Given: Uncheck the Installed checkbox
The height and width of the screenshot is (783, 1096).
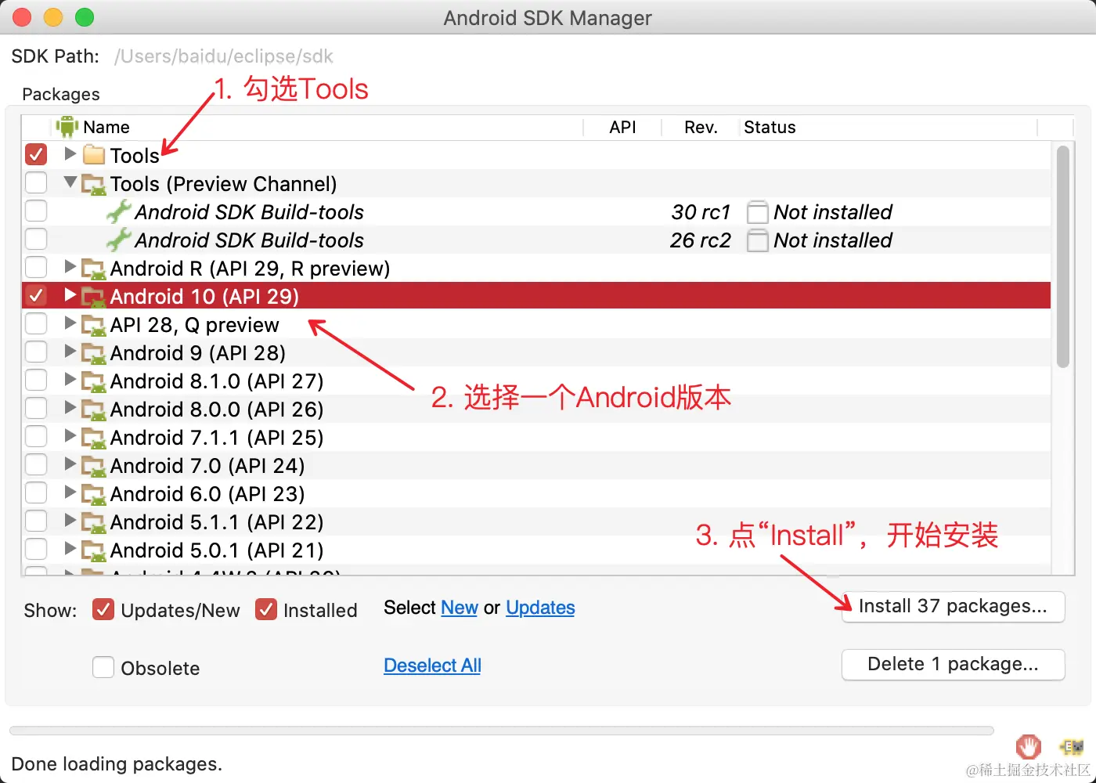Looking at the screenshot, I should click(266, 609).
